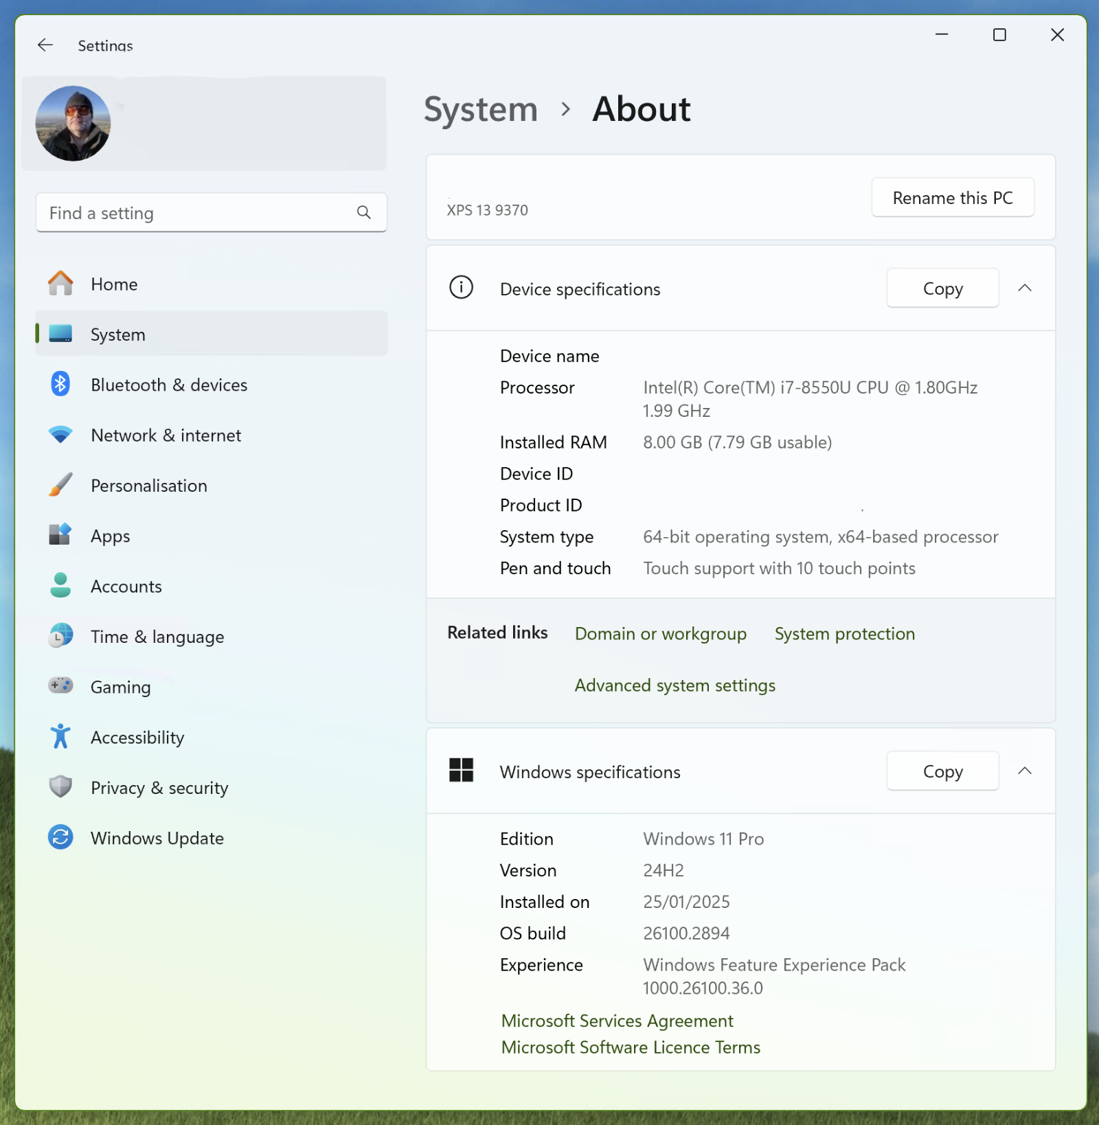1099x1125 pixels.
Task: Click the Windows 11 Pro edition value
Action: coord(703,839)
